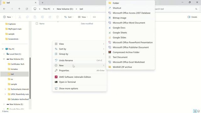This screenshot has height=113, width=201.
Task: Open the View submenu in context menu
Action: click(x=79, y=44)
